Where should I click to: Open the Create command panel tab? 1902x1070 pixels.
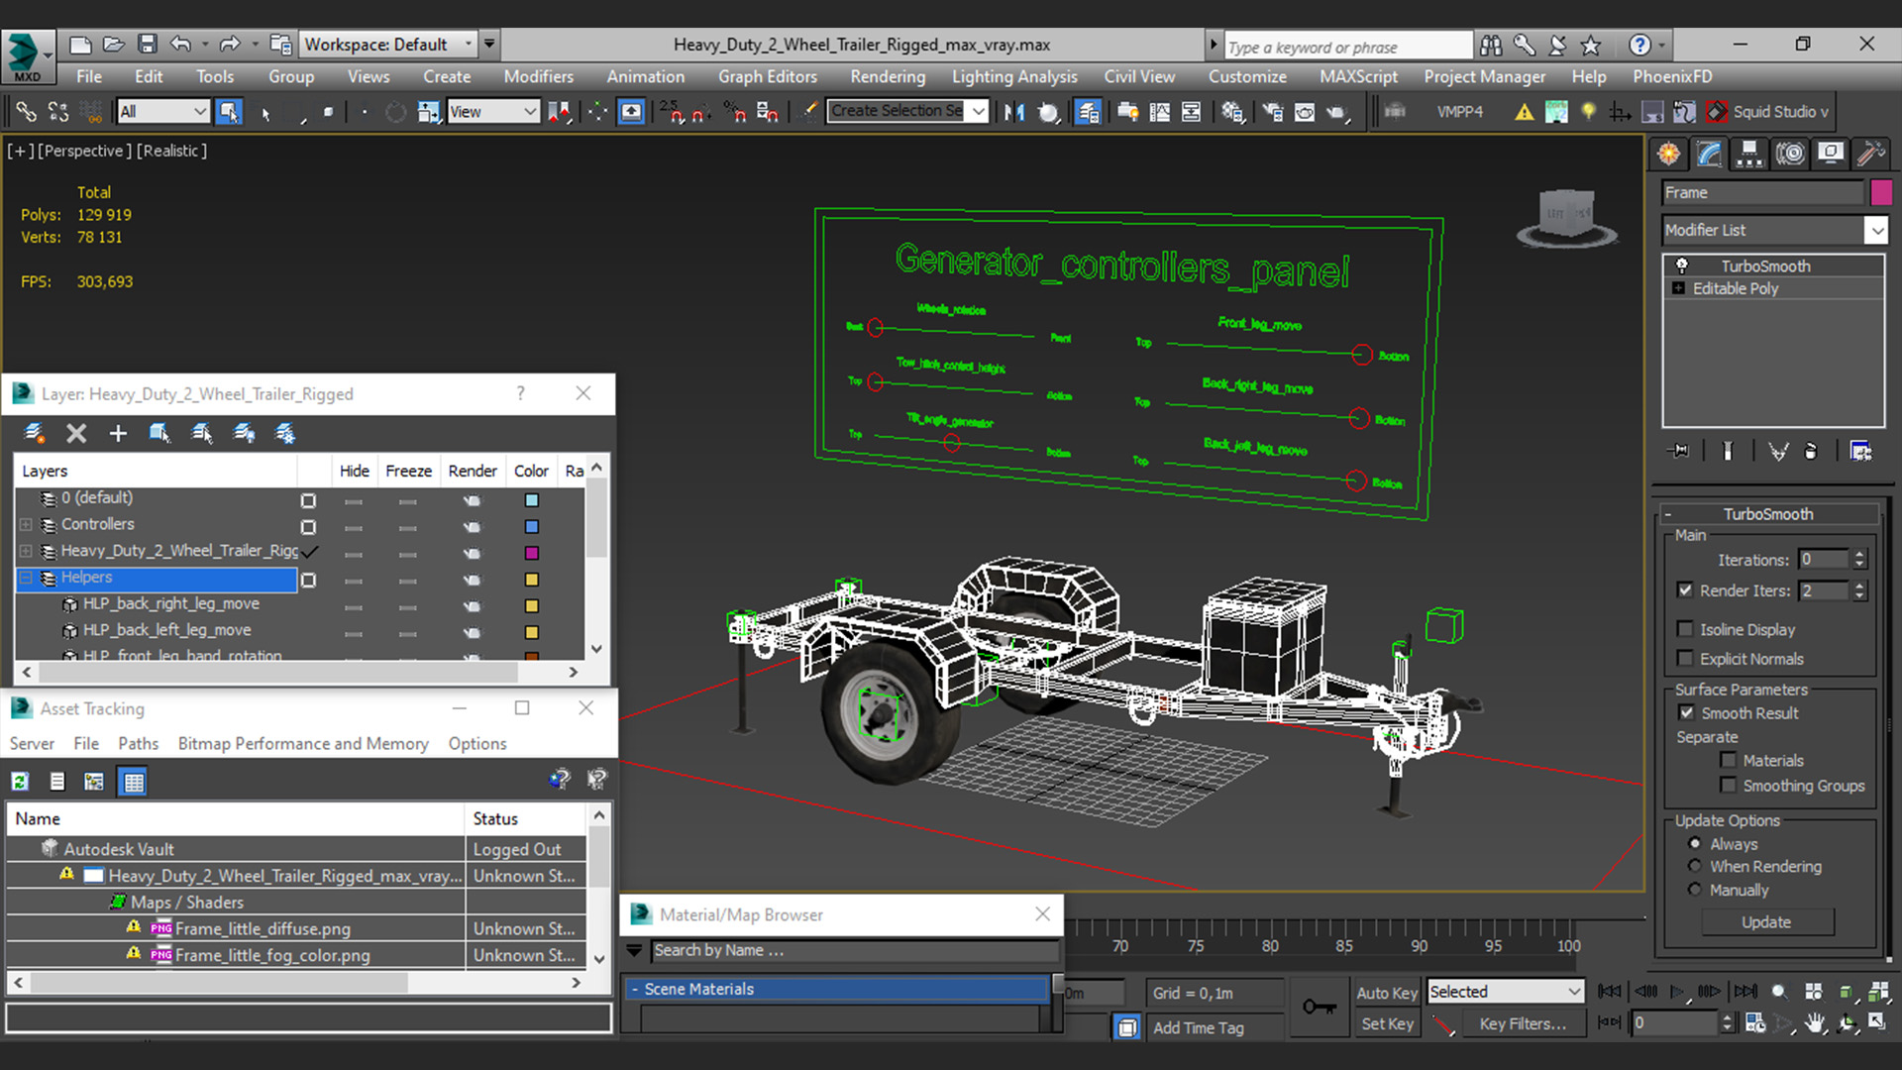pos(1669,154)
